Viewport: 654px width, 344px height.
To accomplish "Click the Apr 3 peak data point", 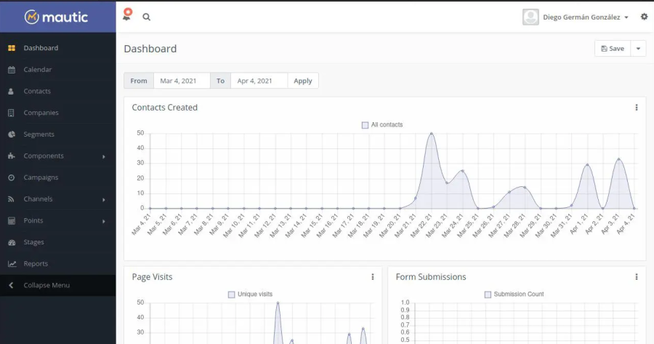I will [618, 159].
